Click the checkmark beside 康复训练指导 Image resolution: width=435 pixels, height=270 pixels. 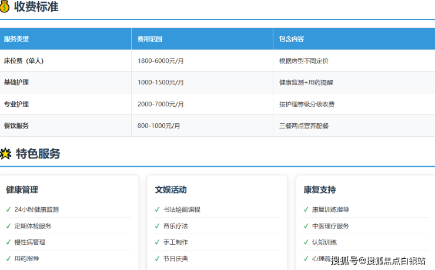306,210
